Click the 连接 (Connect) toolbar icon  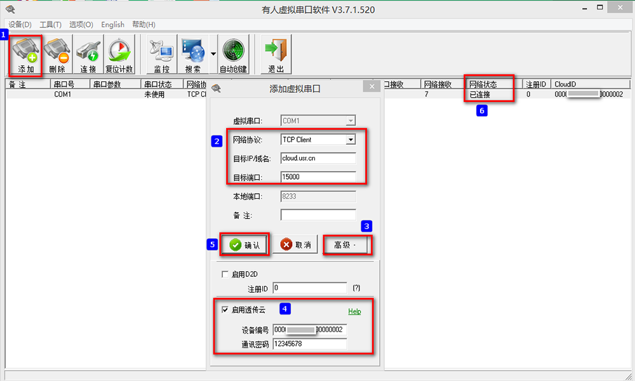[88, 55]
